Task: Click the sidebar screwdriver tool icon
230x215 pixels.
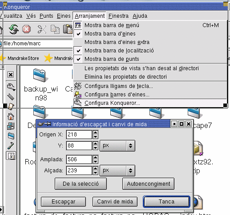Action: (11, 146)
